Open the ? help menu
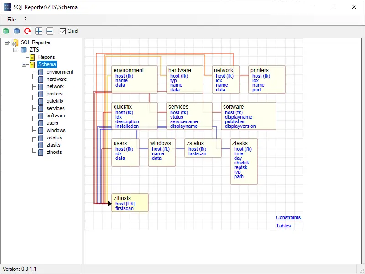Screen dimensions: 365x274 coord(25,20)
